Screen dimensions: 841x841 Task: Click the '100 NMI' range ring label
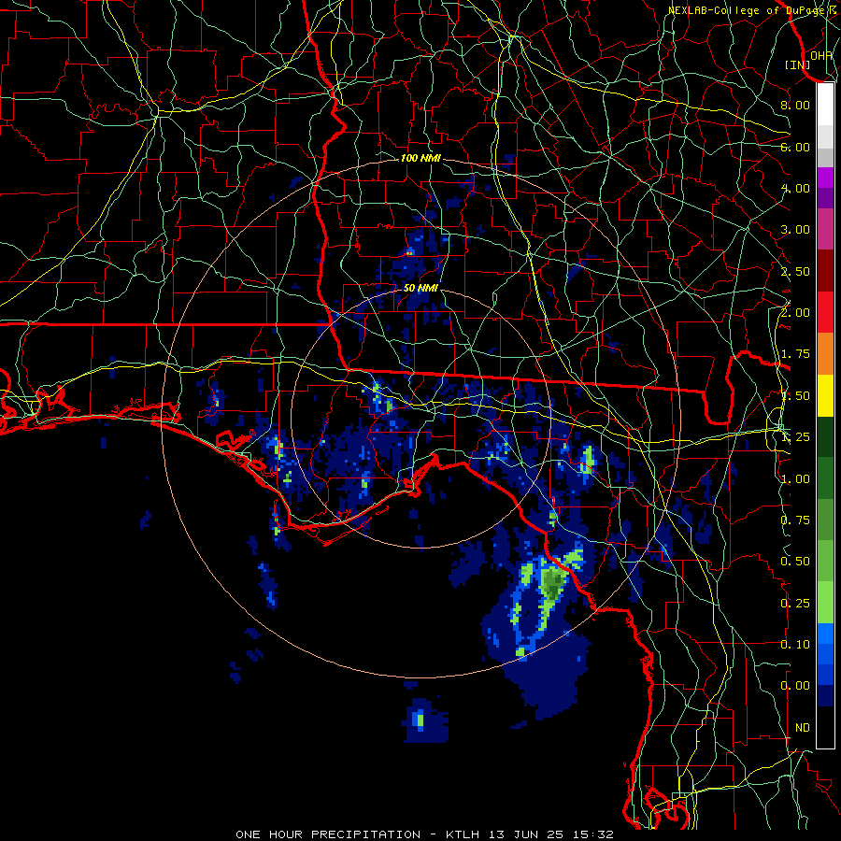click(420, 158)
